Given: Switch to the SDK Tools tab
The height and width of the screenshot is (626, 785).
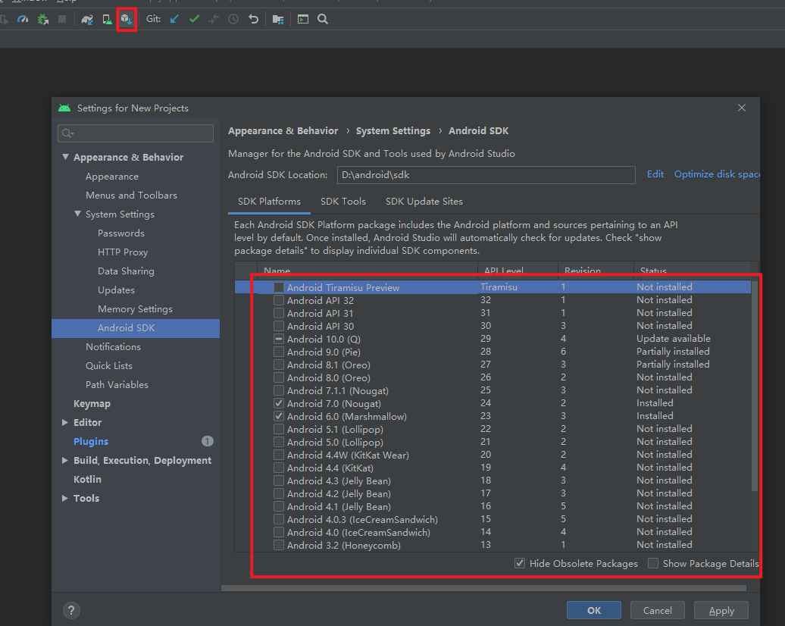Looking at the screenshot, I should tap(343, 201).
